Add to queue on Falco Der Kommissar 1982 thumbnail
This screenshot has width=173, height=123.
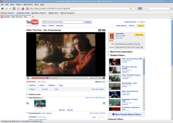click(110, 64)
